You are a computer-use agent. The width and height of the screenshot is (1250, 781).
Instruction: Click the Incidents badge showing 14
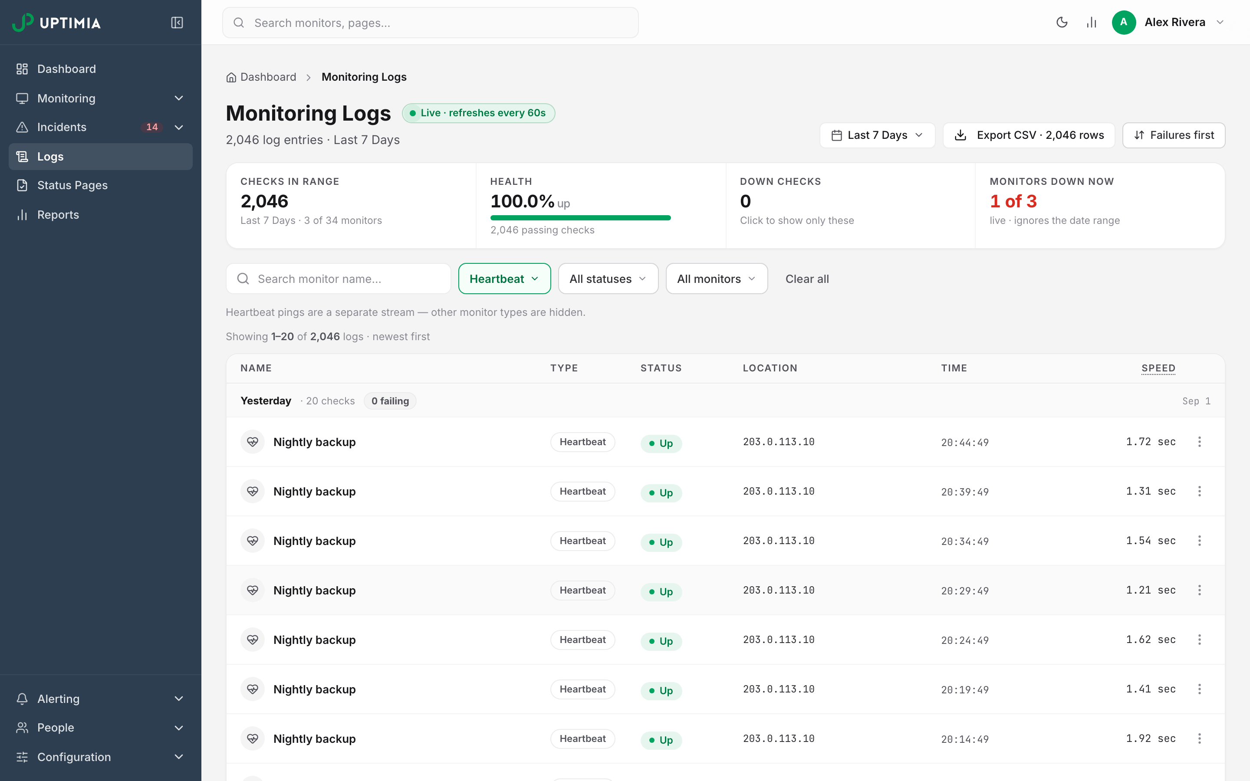152,127
